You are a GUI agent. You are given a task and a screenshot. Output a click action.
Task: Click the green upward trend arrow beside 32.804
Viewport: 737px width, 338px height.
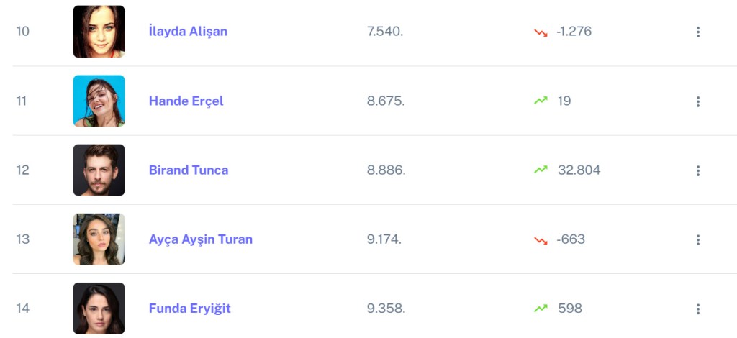click(541, 170)
